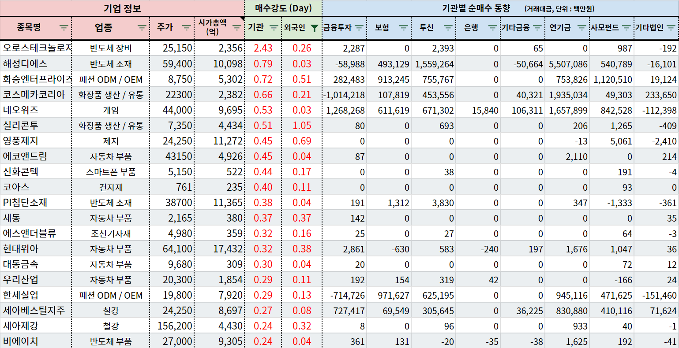
Task: Click the 우리산업 stock name cell
Action: [x=36, y=279]
